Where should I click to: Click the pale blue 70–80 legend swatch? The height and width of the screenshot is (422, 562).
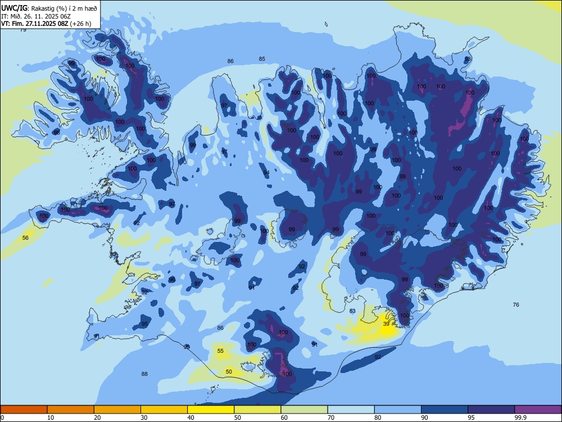[x=351, y=410]
